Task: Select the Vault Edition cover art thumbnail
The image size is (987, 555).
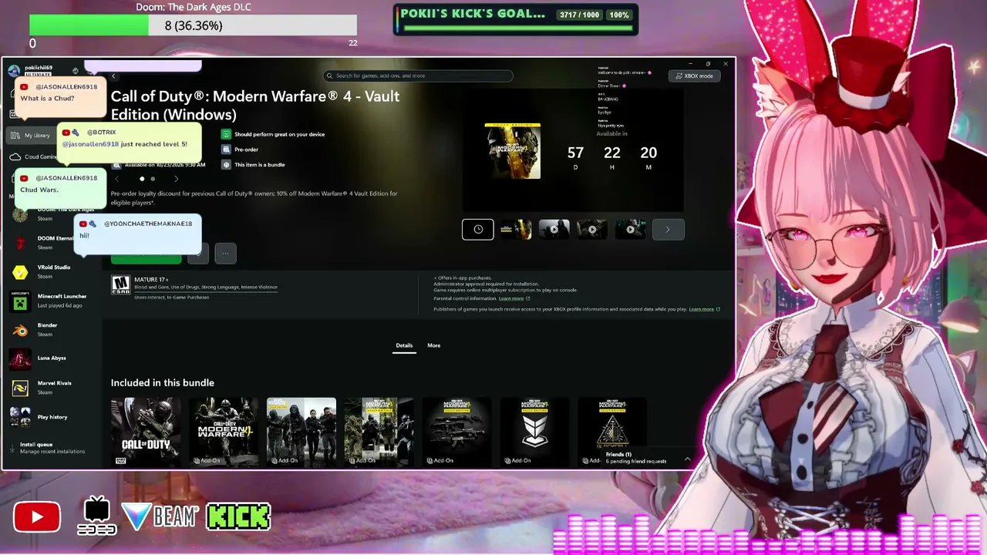Action: click(516, 229)
